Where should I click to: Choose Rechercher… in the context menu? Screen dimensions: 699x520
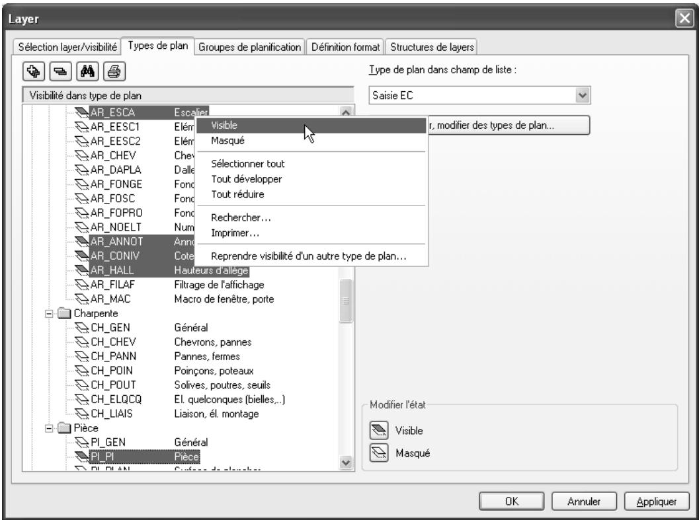coord(311,217)
